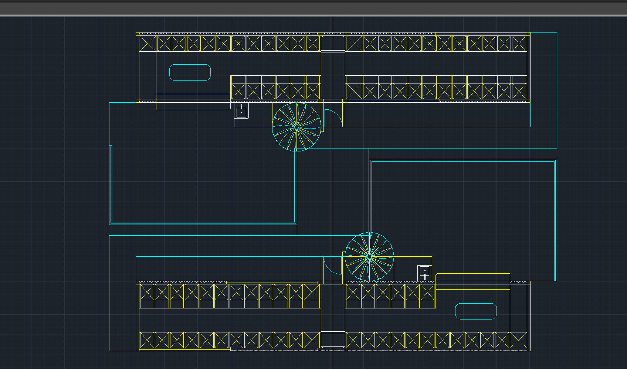Select the center hub of the lower spiral stair
Screen dimensions: 627x369
(369, 256)
